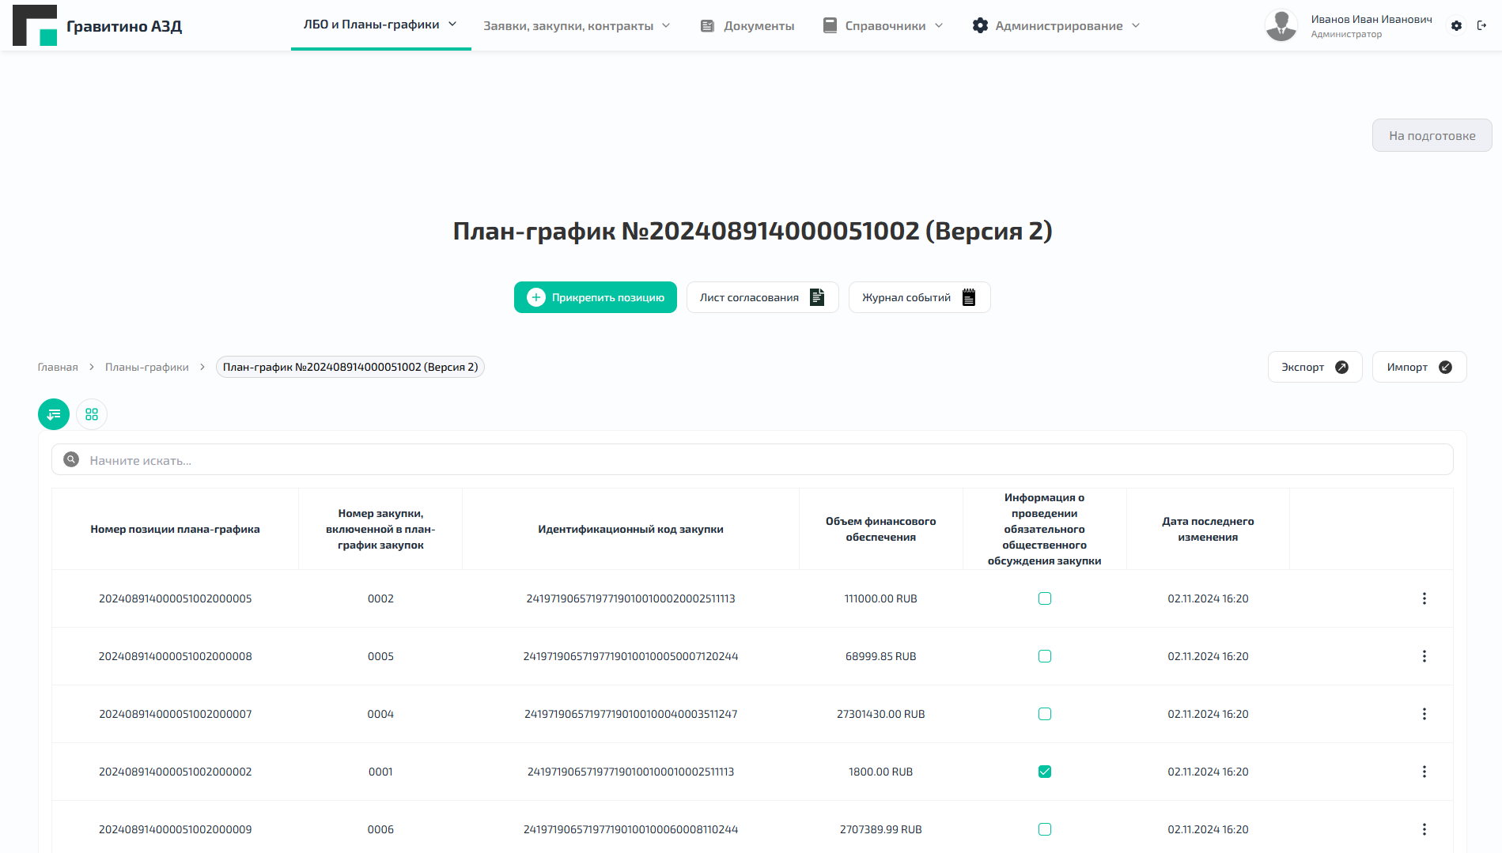Uncheck public discussion checkbox for purchase 0001
This screenshot has width=1502, height=853.
(x=1045, y=772)
